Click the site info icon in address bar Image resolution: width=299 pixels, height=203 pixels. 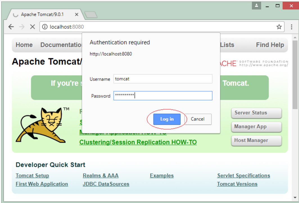coord(45,27)
